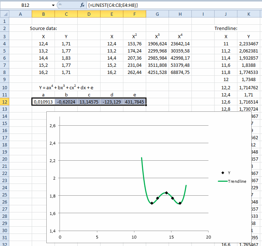
Task: Click the polynomial equation Y = ax⁴ cell
Action: 66,87
